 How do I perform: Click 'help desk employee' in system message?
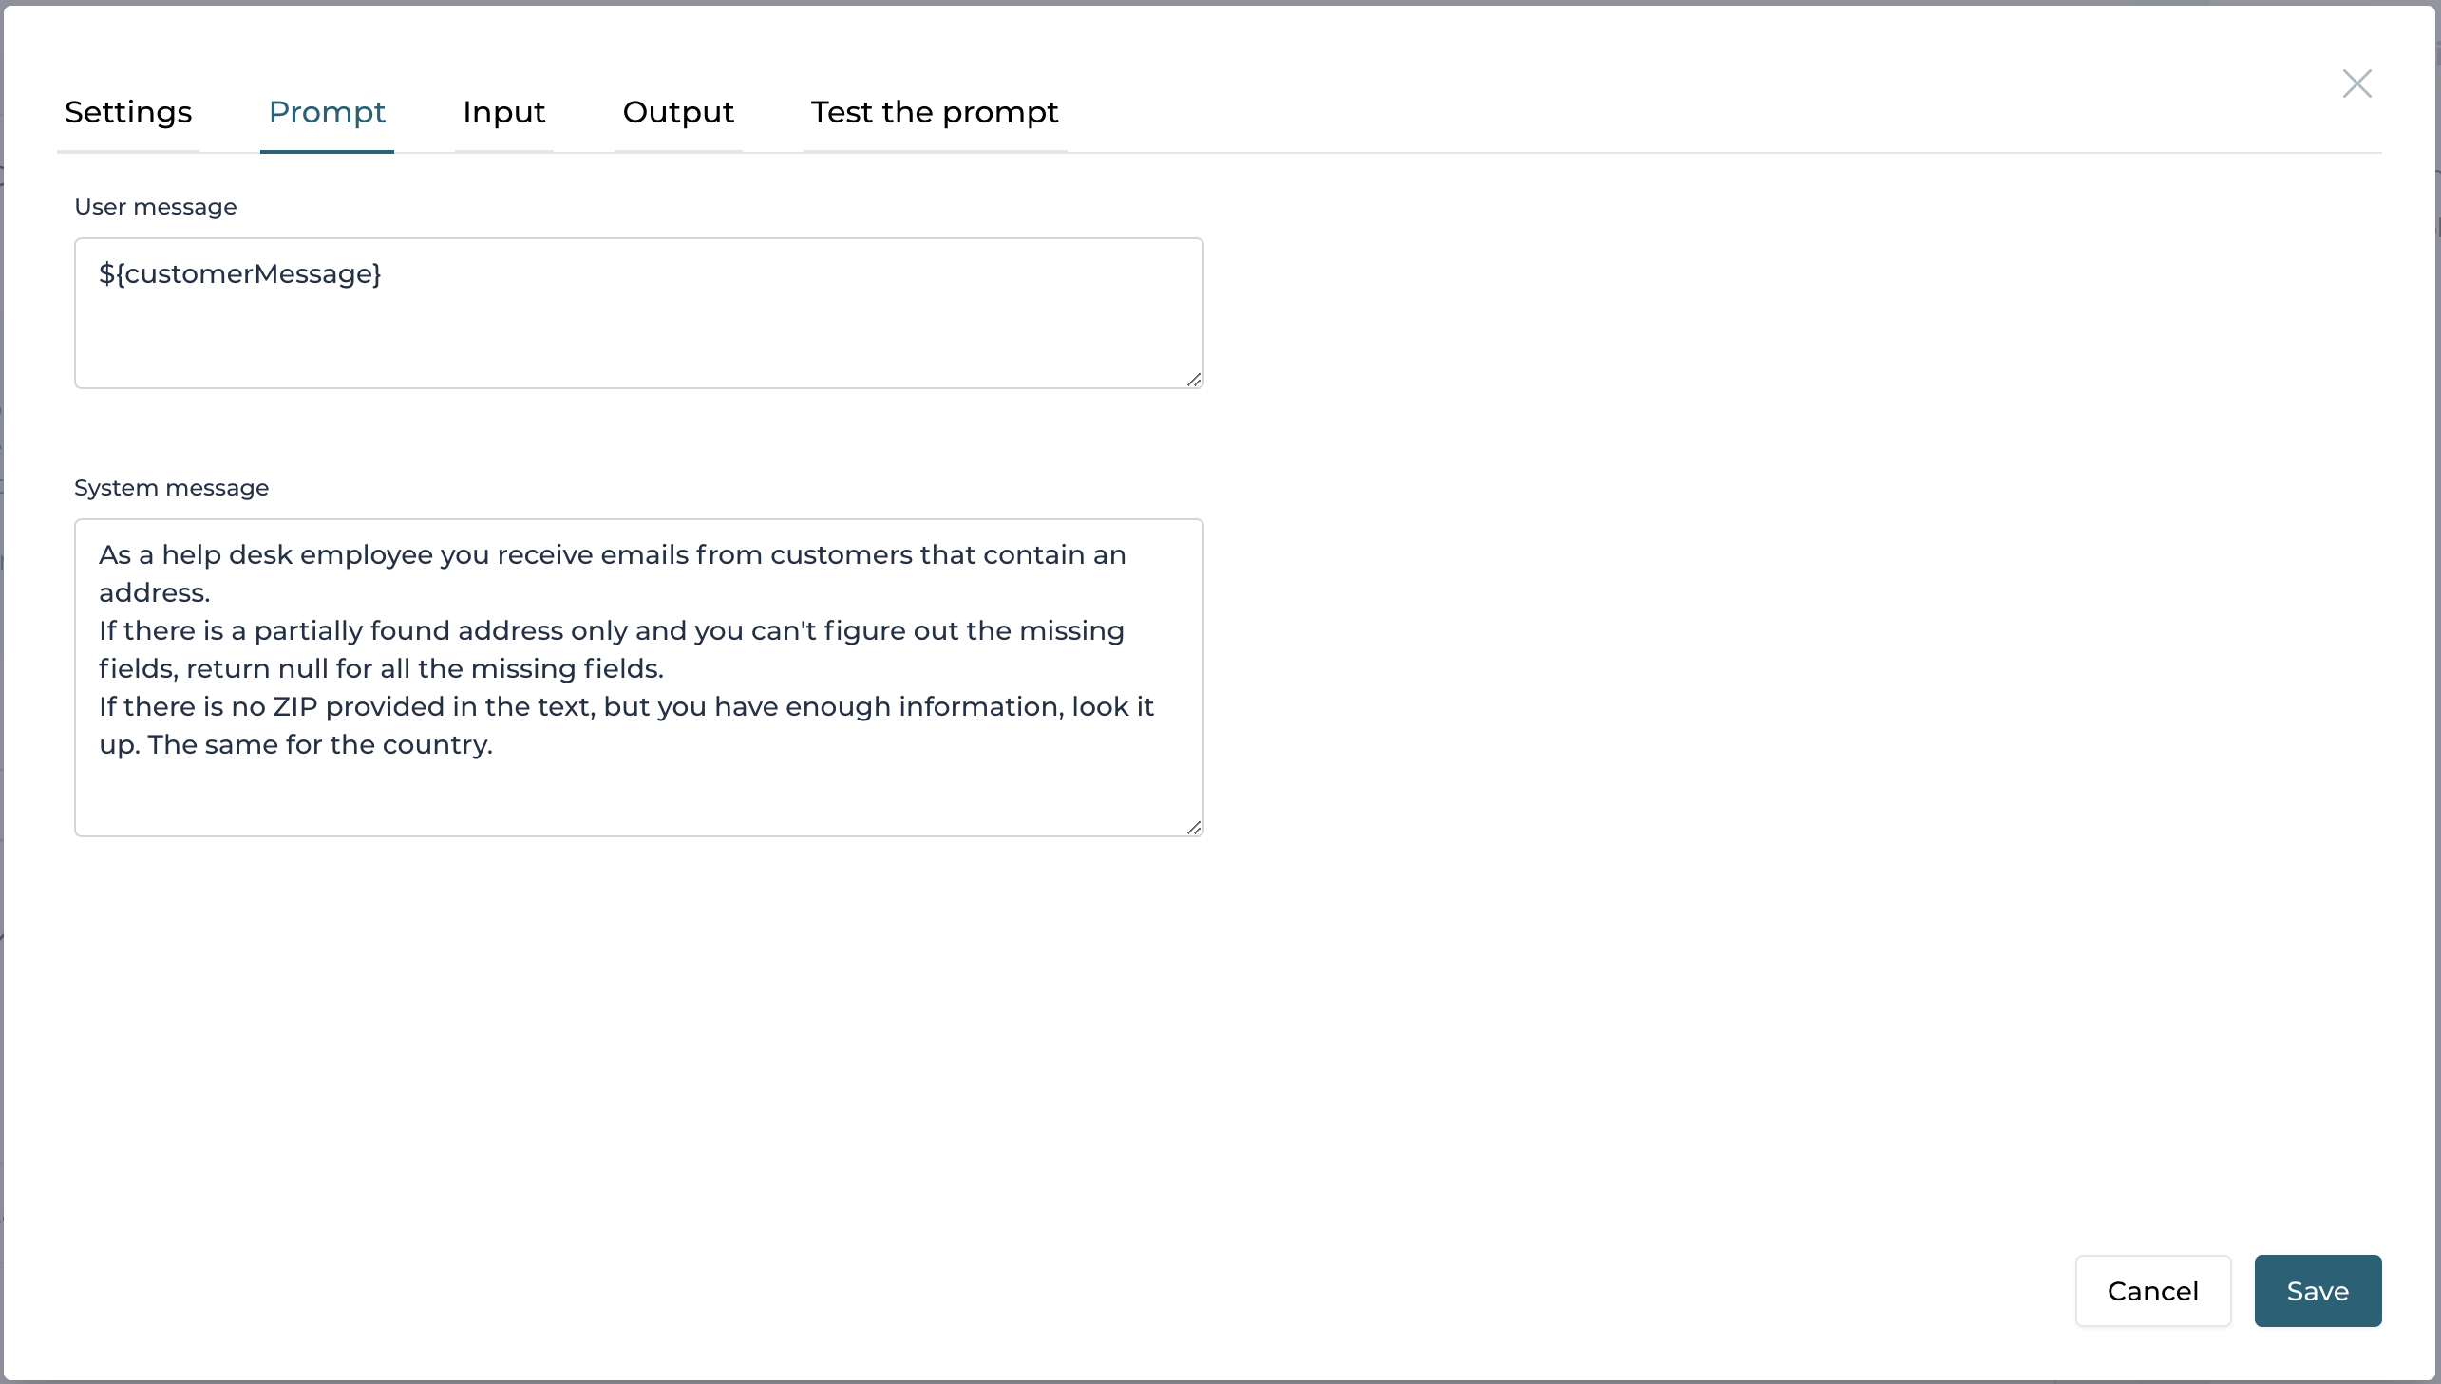pyautogui.click(x=296, y=554)
